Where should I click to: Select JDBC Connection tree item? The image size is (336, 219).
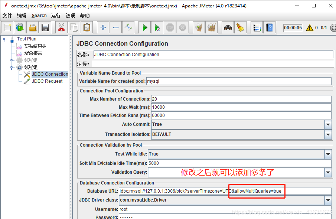[50, 74]
